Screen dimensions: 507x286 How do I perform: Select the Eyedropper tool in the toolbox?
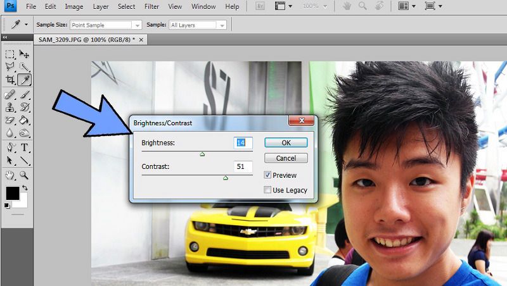[24, 80]
